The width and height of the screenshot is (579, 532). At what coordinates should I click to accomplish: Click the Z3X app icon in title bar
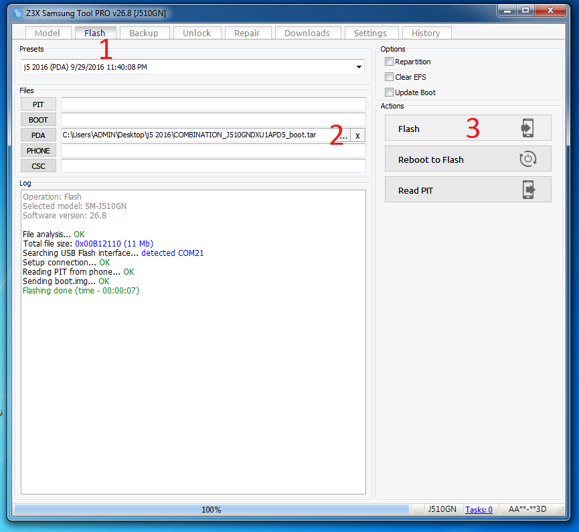[x=18, y=13]
